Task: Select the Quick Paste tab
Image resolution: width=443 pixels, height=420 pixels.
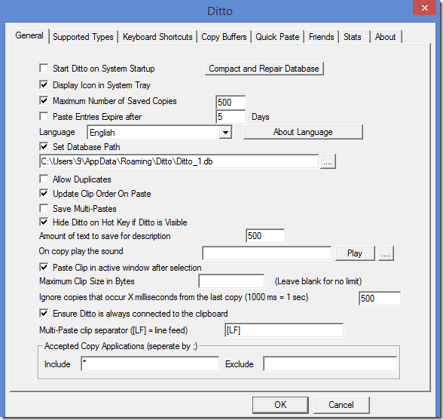Action: pos(277,37)
